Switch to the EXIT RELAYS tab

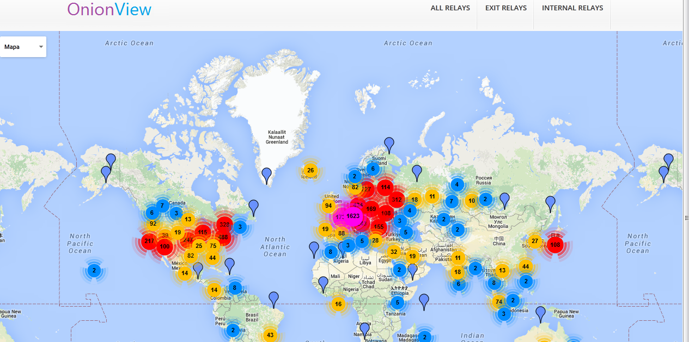tap(505, 8)
